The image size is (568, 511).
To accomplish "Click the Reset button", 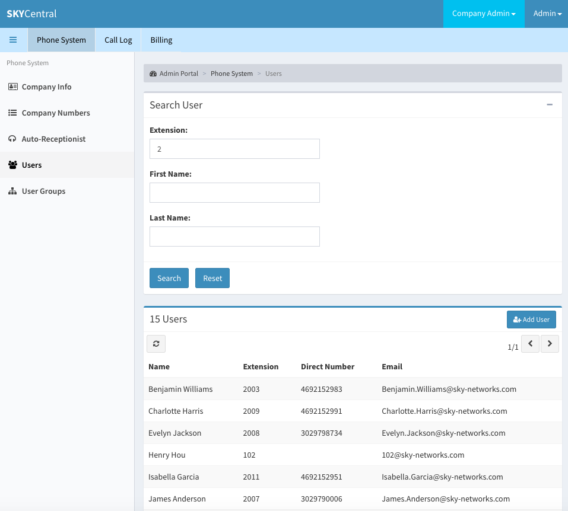I will tap(212, 278).
